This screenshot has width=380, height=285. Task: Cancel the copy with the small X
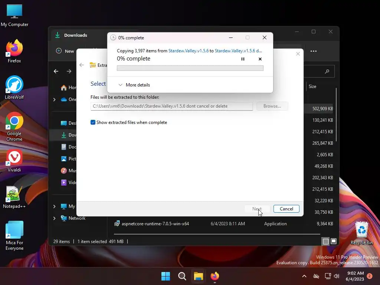coord(260,59)
